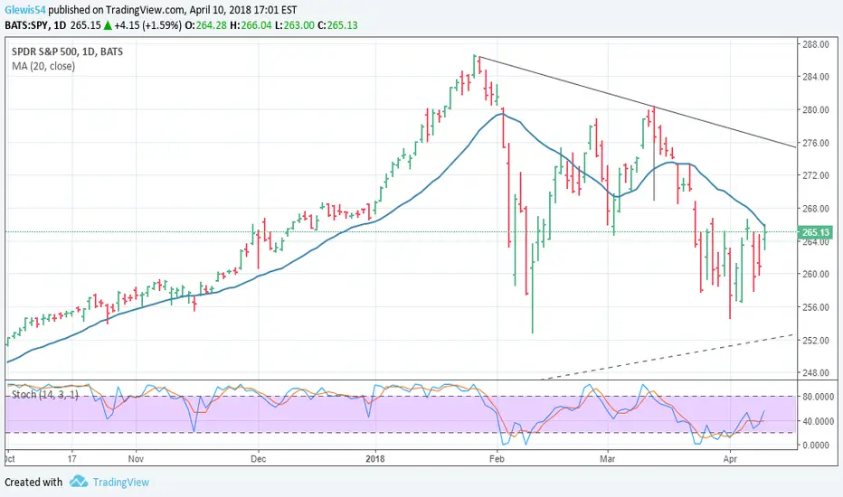This screenshot has height=497, width=843.
Task: Click the 260.00 price axis label
Action: (x=816, y=274)
